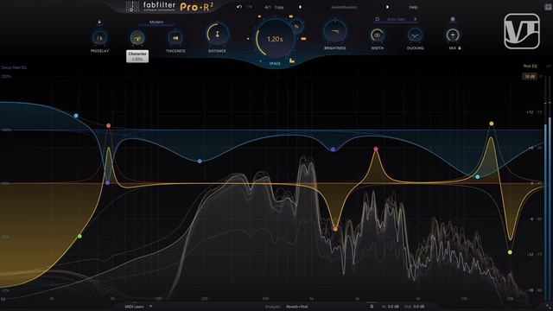
Task: Click the Predelay knob
Action: click(x=100, y=38)
